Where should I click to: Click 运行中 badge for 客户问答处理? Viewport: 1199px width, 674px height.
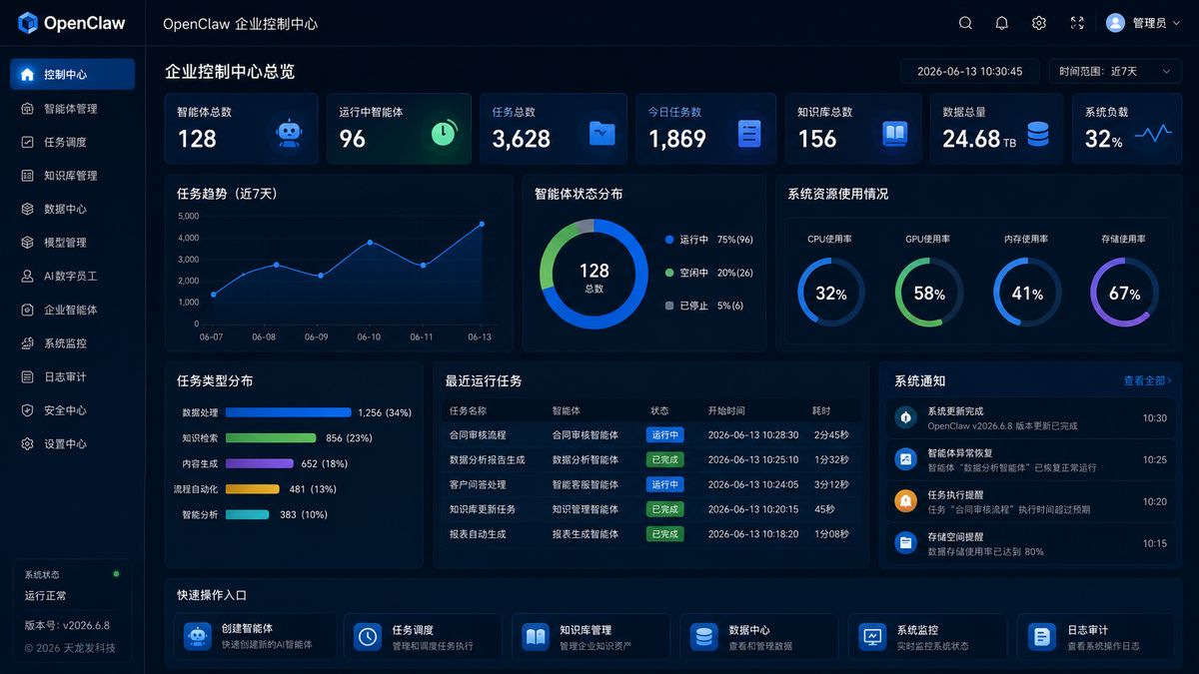click(664, 484)
